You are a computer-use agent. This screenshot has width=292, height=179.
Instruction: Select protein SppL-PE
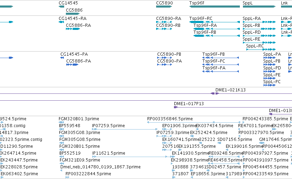coord(272,75)
